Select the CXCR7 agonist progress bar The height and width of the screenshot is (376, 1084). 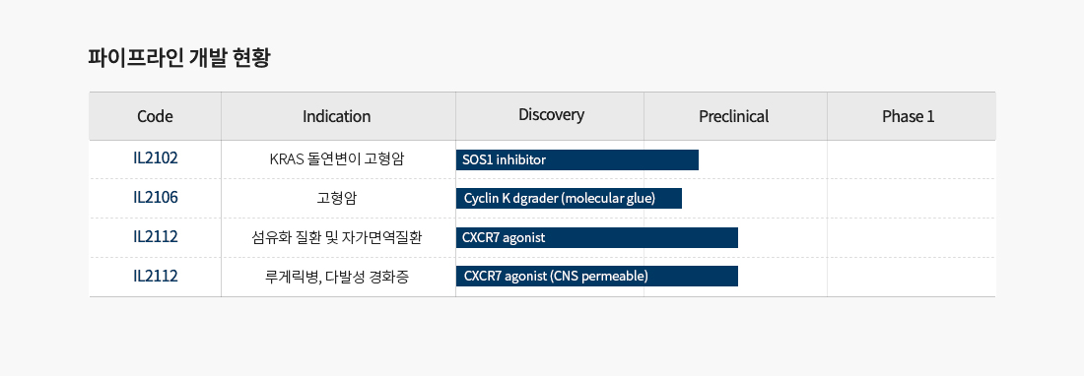597,238
